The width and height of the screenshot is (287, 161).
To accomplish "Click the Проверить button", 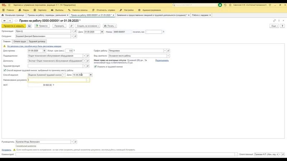I will point(59,26).
